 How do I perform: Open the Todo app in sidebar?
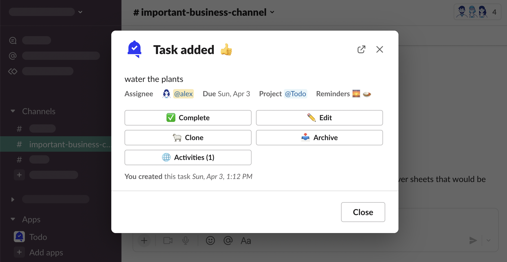pos(38,237)
